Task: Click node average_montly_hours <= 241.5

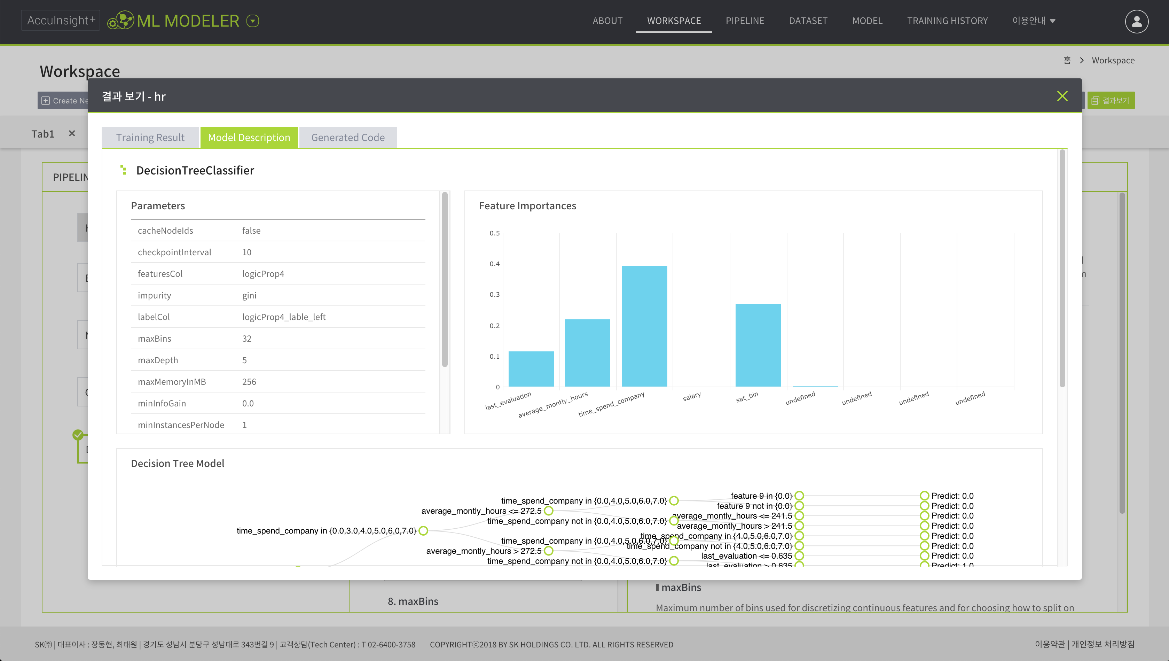Action: [x=799, y=516]
